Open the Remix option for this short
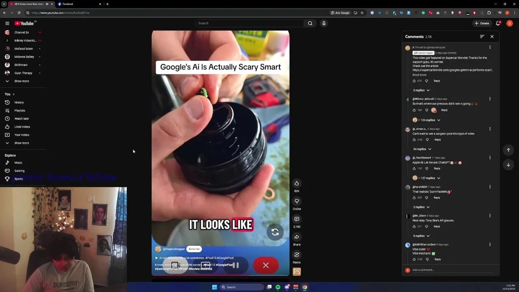 tap(297, 255)
